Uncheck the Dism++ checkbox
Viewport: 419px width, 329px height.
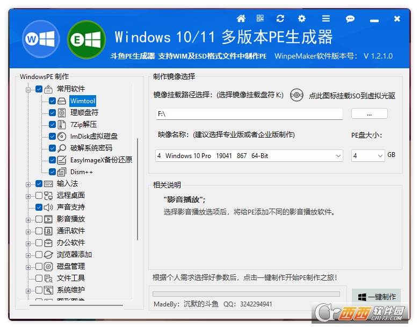click(53, 171)
